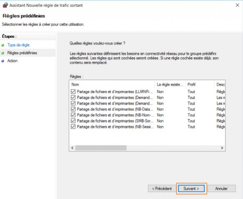Uncheck the first Demand... rule checkbox
243x199 pixels.
pyautogui.click(x=73, y=98)
